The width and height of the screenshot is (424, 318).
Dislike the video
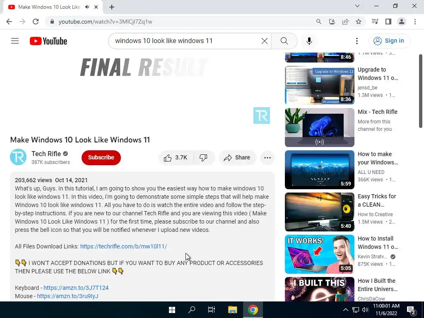click(x=204, y=158)
